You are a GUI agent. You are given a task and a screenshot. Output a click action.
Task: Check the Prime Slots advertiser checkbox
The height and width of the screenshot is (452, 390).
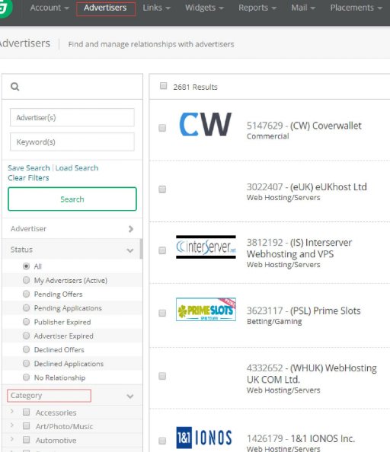pyautogui.click(x=162, y=313)
